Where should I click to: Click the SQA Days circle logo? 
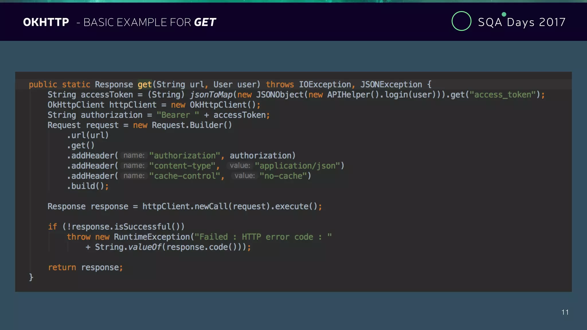[x=461, y=21]
